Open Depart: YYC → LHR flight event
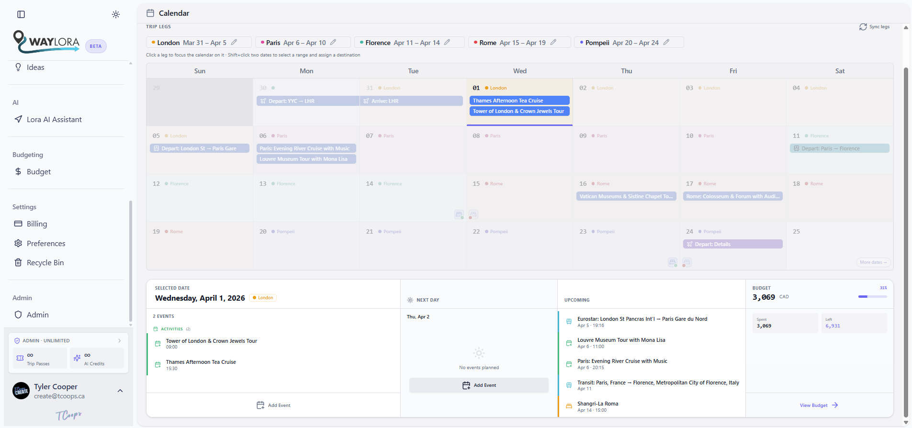 [308, 101]
